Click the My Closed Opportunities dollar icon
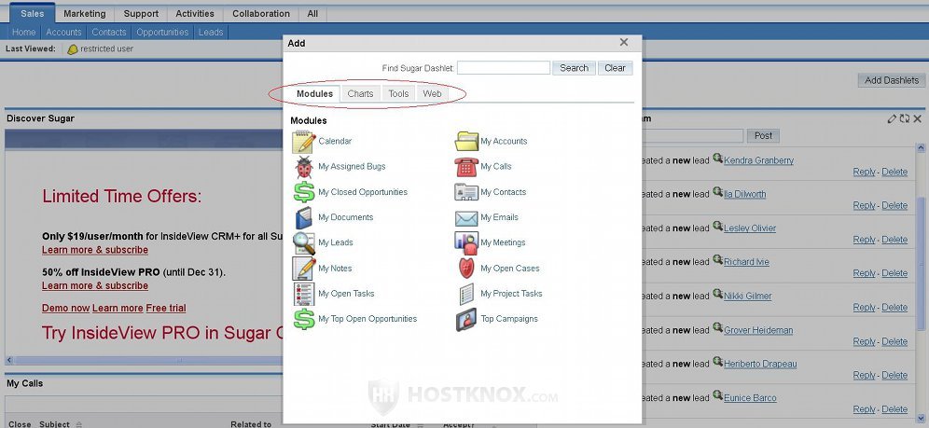Image resolution: width=929 pixels, height=428 pixels. pyautogui.click(x=304, y=192)
